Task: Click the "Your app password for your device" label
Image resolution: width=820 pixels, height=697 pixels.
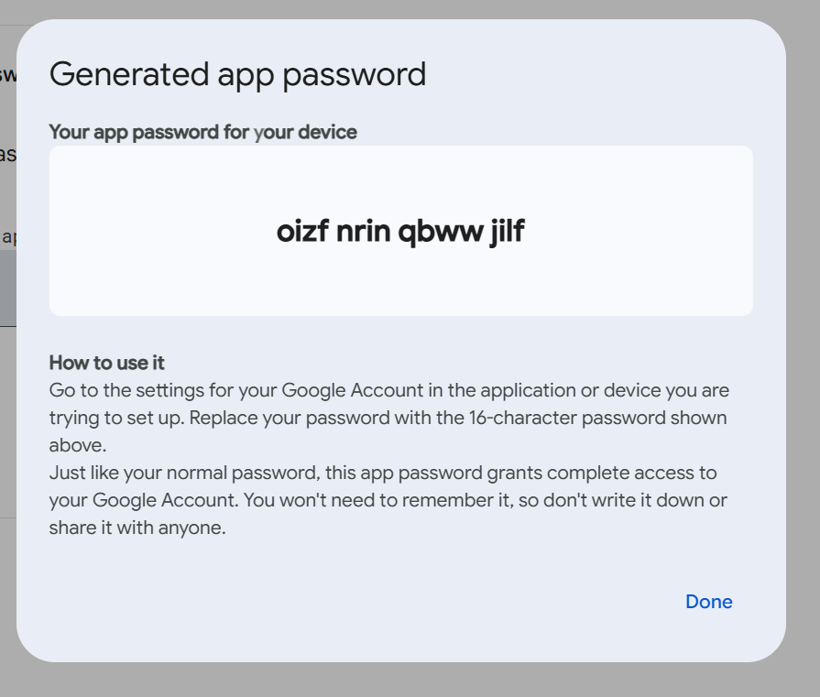Action: (x=202, y=132)
